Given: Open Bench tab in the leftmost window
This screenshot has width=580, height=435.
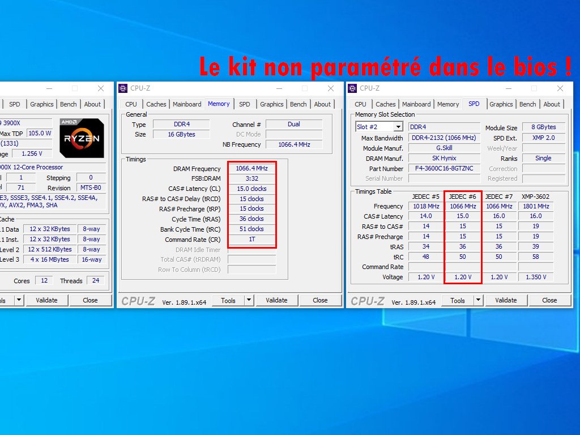Looking at the screenshot, I should tap(68, 104).
